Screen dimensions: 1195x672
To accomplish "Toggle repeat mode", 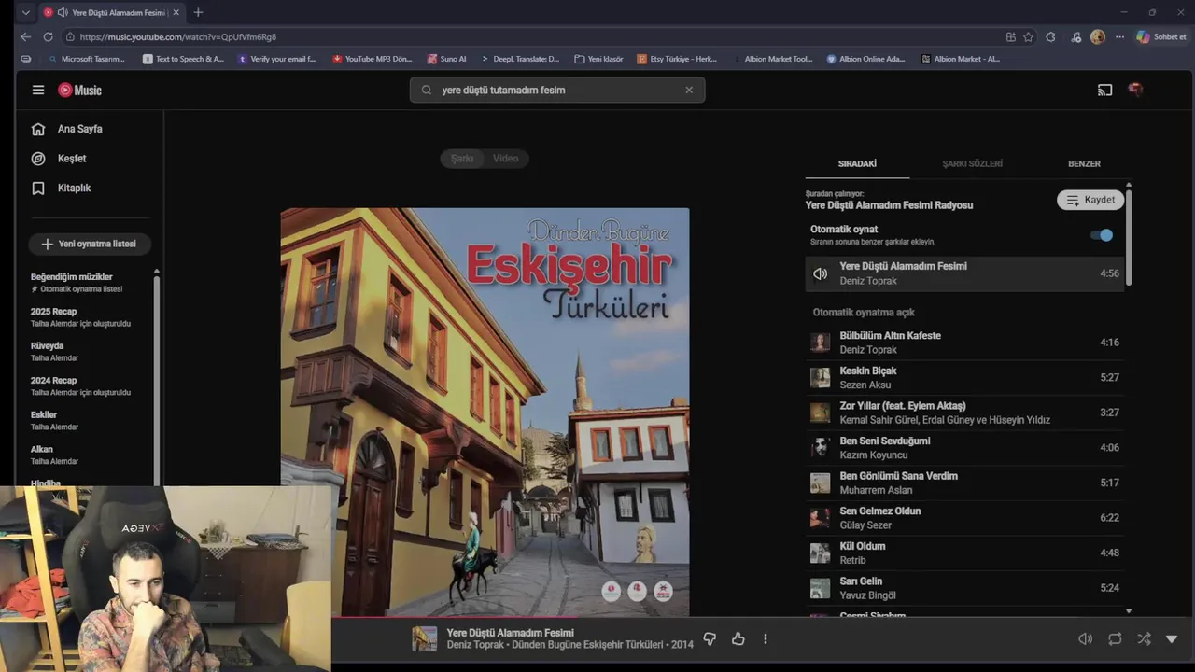I will 1115,638.
